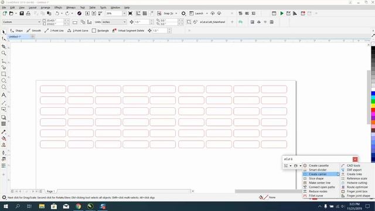
Task: Select the Rectangle tool in toolbox
Action: point(4,74)
